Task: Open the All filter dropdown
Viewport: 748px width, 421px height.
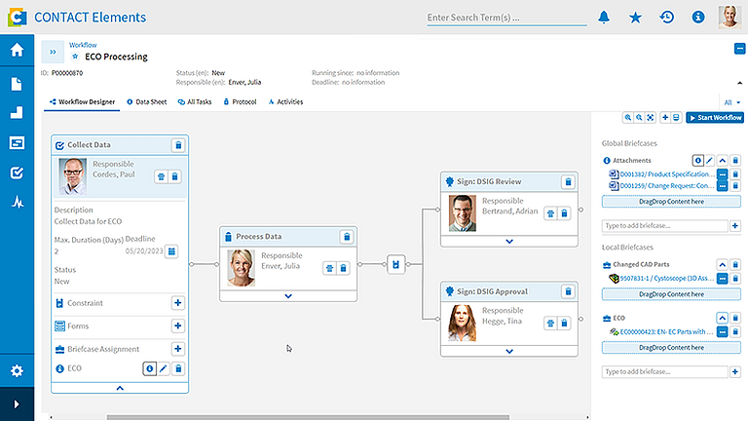Action: (x=731, y=102)
